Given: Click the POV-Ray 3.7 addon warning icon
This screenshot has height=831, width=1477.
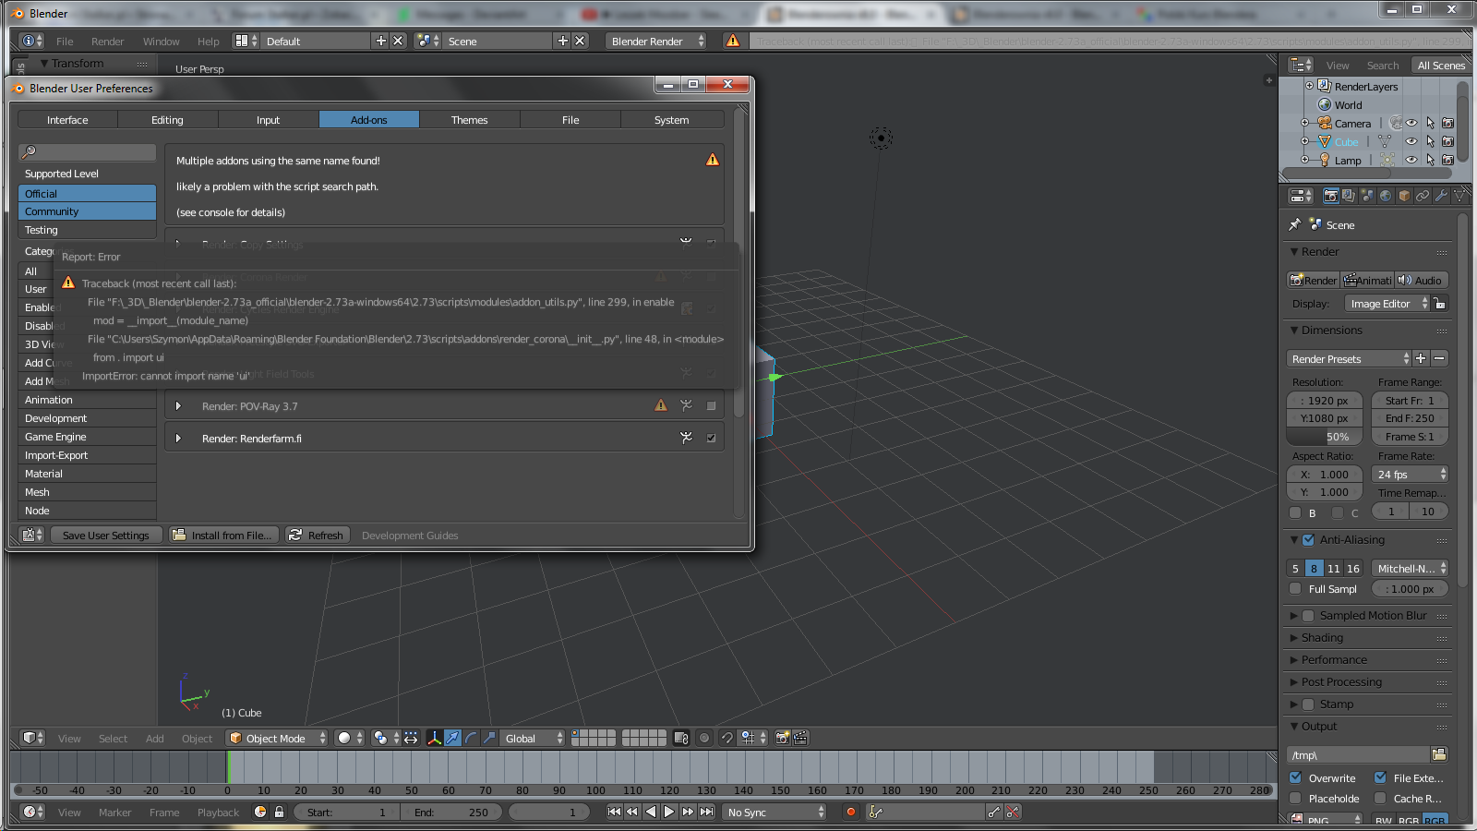Looking at the screenshot, I should pyautogui.click(x=661, y=405).
